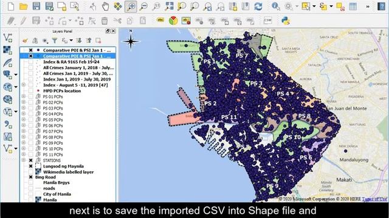389x218 pixels.
Task: Select Manila Brgys layer row
Action: coord(57,183)
